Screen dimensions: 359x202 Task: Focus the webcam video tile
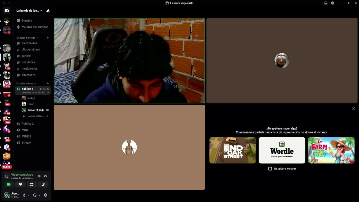coord(129,61)
